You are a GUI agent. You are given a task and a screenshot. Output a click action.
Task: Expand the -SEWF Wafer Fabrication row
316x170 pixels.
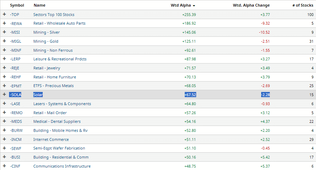click(x=4, y=148)
